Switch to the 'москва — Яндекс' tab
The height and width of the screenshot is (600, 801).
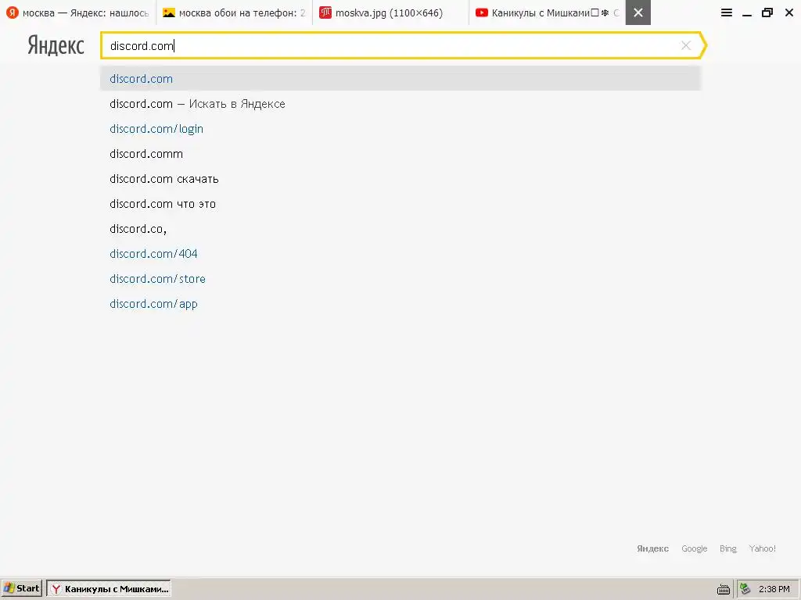(x=78, y=12)
